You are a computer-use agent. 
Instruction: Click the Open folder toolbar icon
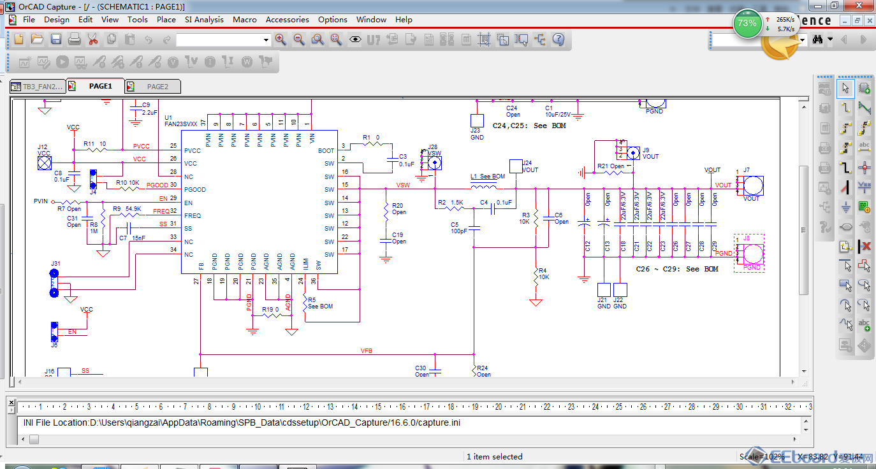37,40
